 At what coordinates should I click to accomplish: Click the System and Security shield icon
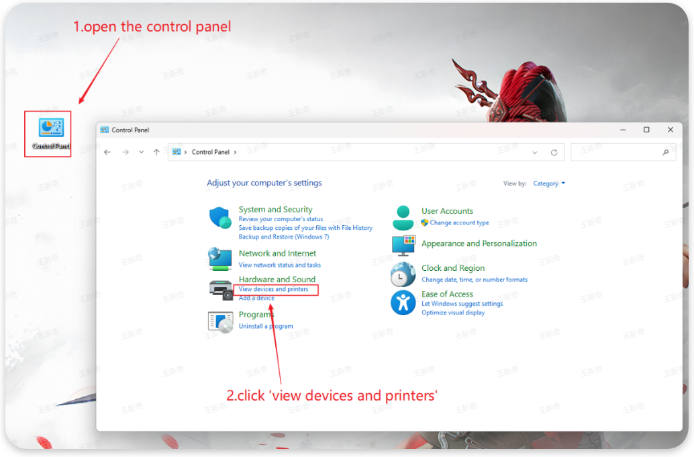pyautogui.click(x=220, y=218)
